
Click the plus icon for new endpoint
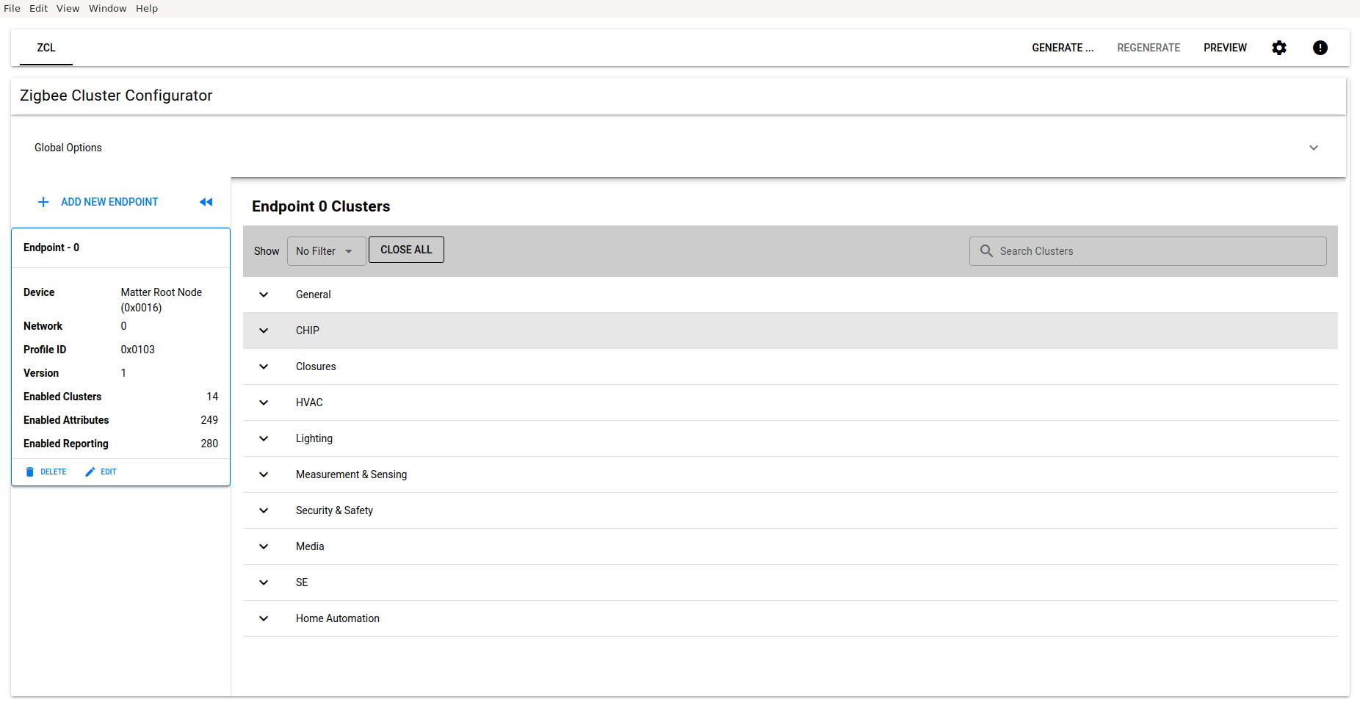coord(43,202)
